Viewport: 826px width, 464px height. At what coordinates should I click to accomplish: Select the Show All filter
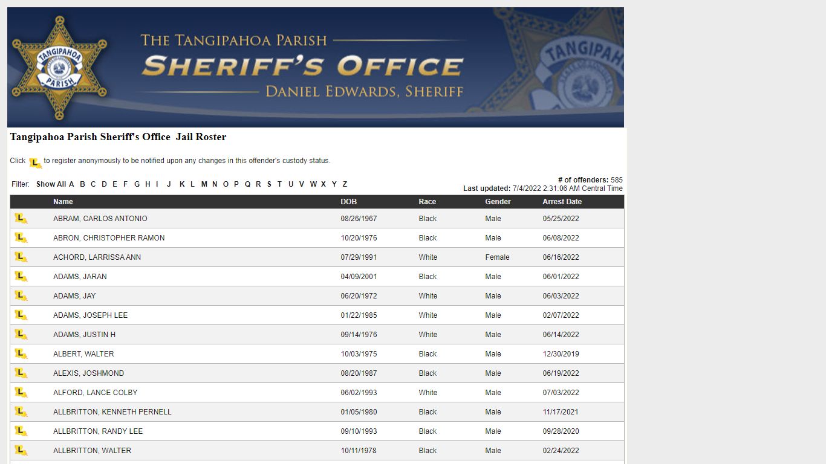[51, 184]
